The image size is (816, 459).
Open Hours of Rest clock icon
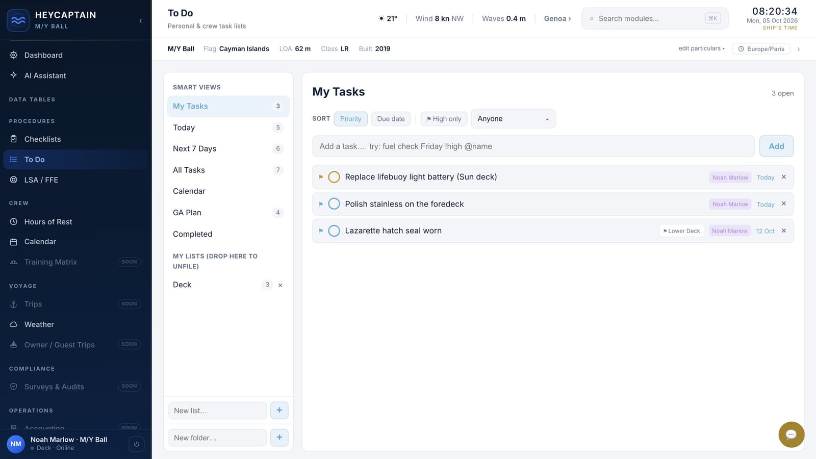coord(14,222)
